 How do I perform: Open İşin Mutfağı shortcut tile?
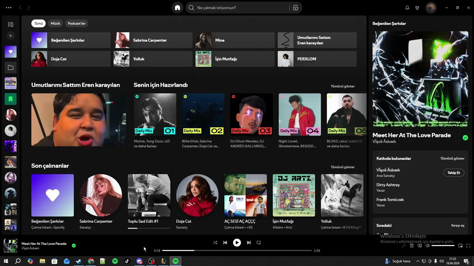(x=235, y=59)
